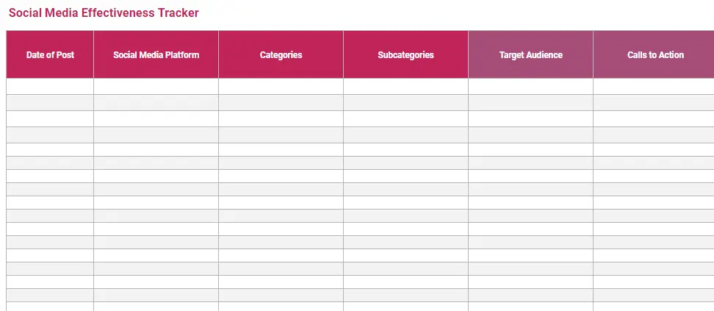Click the Subcategories column header
This screenshot has height=311, width=714.
pyautogui.click(x=405, y=55)
